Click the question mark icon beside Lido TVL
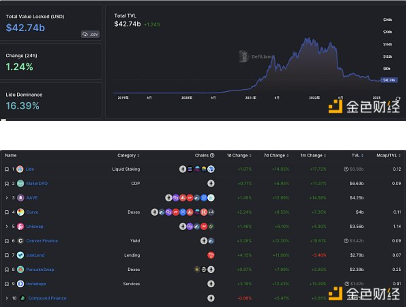406x307 pixels. [346, 169]
